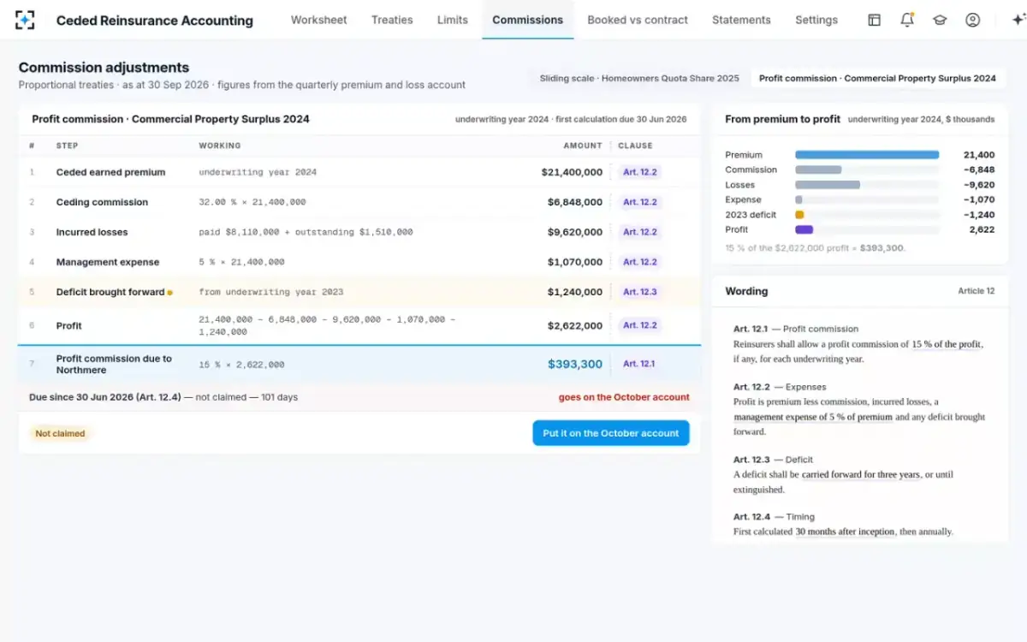Click the Article 12 label in Wording

pyautogui.click(x=977, y=291)
